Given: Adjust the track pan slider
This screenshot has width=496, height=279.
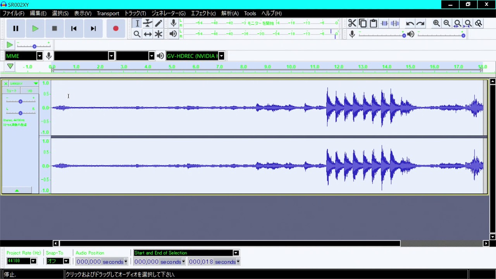Looking at the screenshot, I should [21, 113].
